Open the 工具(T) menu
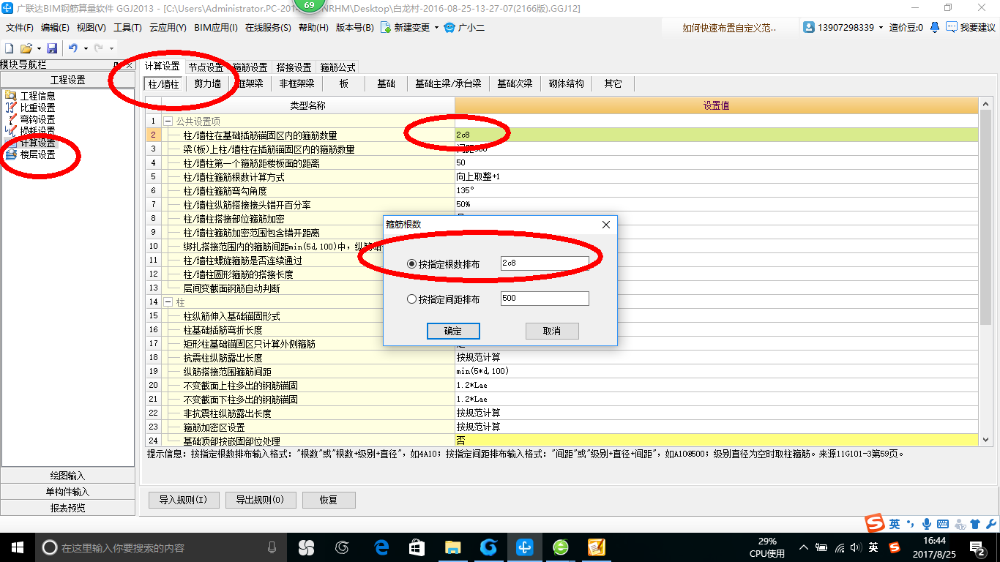1000x562 pixels. point(127,28)
